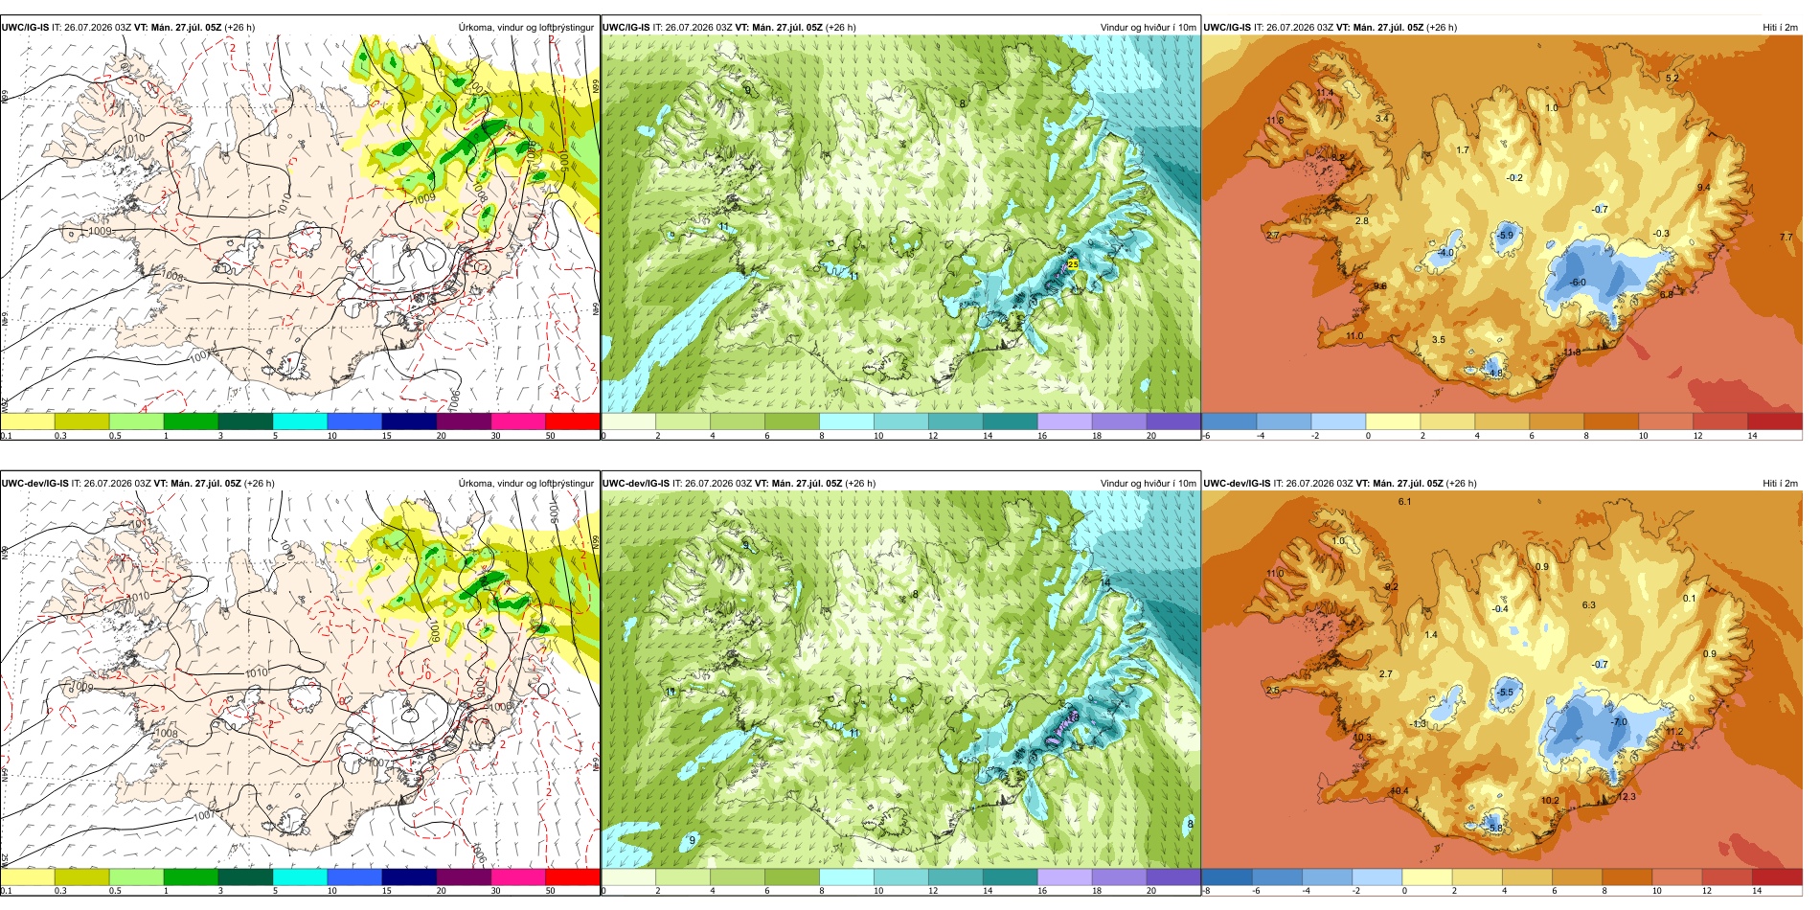1820x910 pixels.
Task: Click the bottom 'Vindur og hviður í 10m' title
Action: point(1148,483)
